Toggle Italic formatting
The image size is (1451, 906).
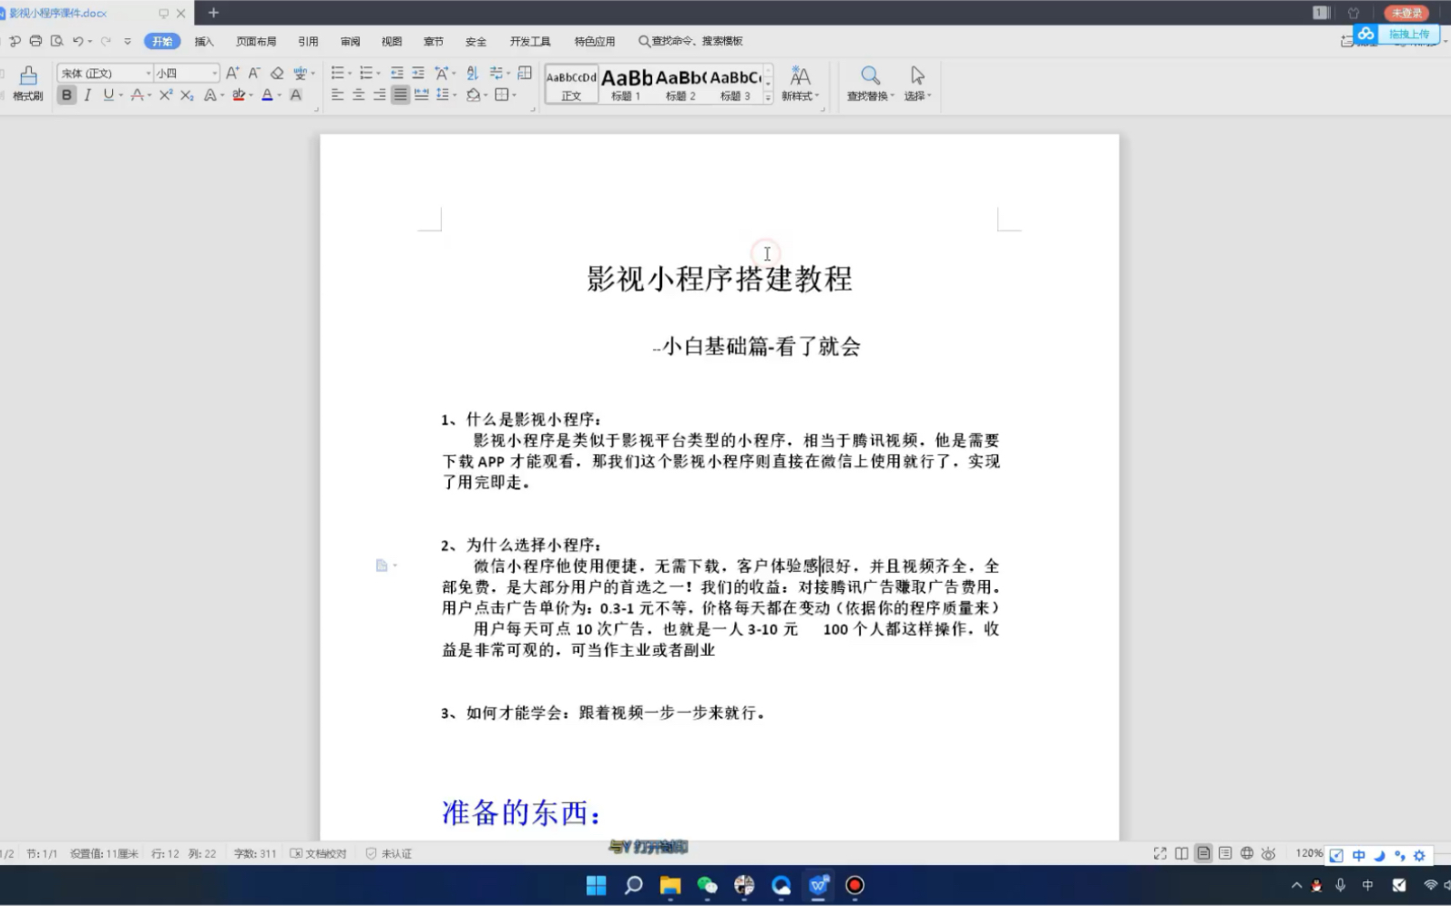pos(87,95)
